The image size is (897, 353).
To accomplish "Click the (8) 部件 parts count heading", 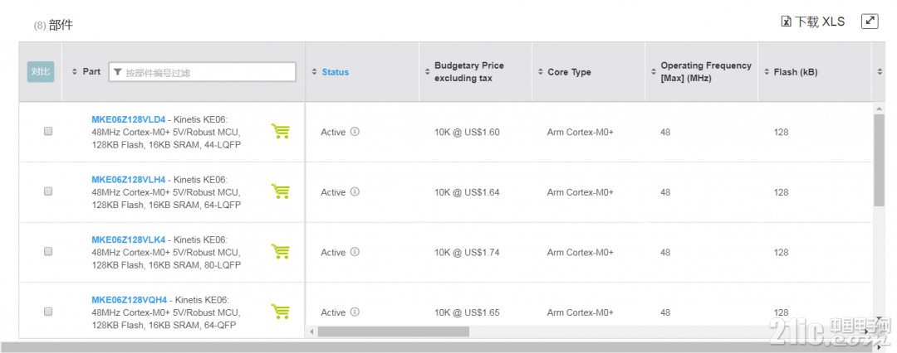I will pos(53,25).
